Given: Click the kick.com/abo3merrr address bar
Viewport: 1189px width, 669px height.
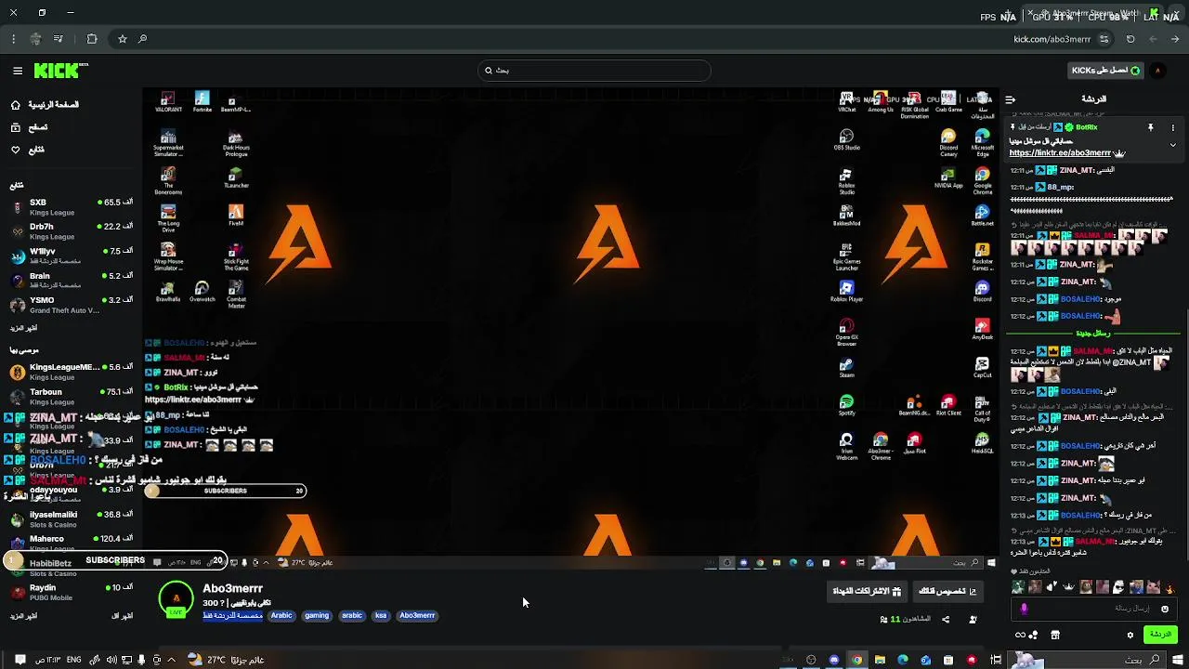Looking at the screenshot, I should (x=1052, y=39).
